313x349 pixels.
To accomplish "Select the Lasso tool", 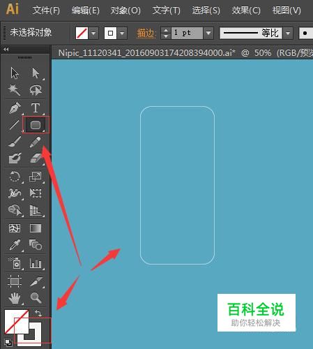I will 36,90.
